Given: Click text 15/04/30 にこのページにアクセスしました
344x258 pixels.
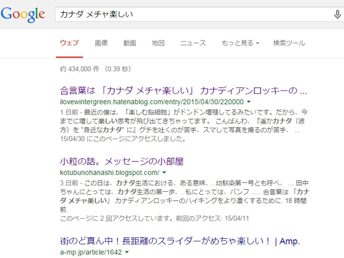Looking at the screenshot, I should click(x=123, y=139).
